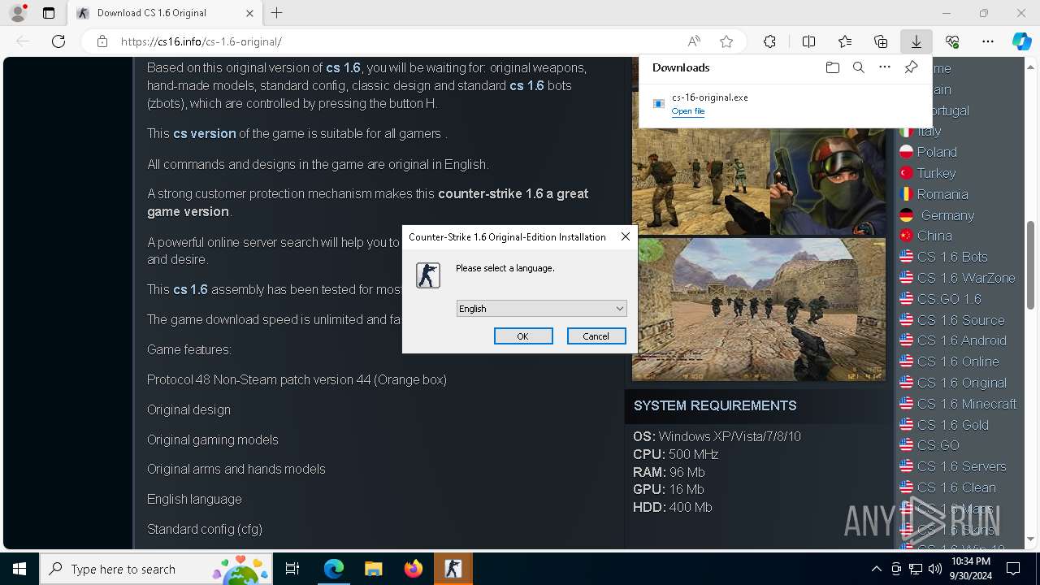Viewport: 1040px width, 585px height.
Task: Open Browser essentials heart icon
Action: 952,41
